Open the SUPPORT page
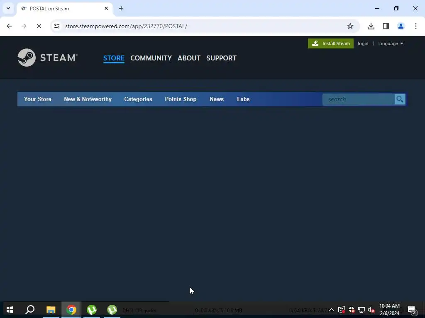 pyautogui.click(x=221, y=58)
